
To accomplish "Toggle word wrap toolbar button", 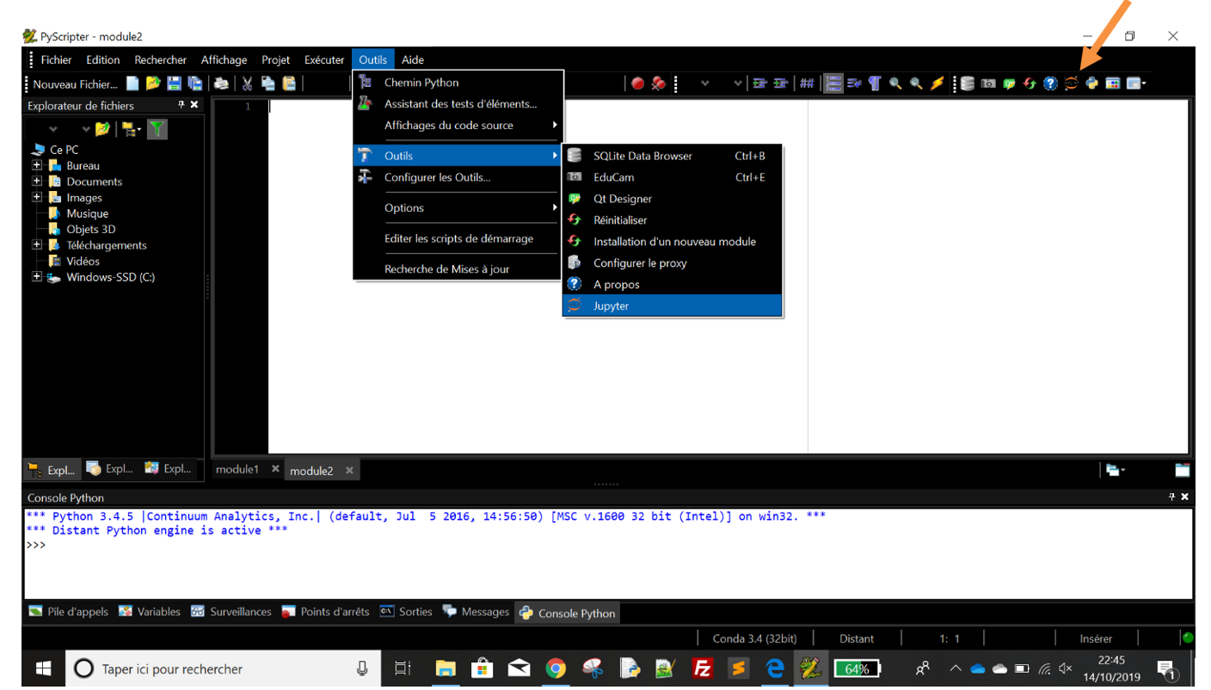I will [x=854, y=83].
